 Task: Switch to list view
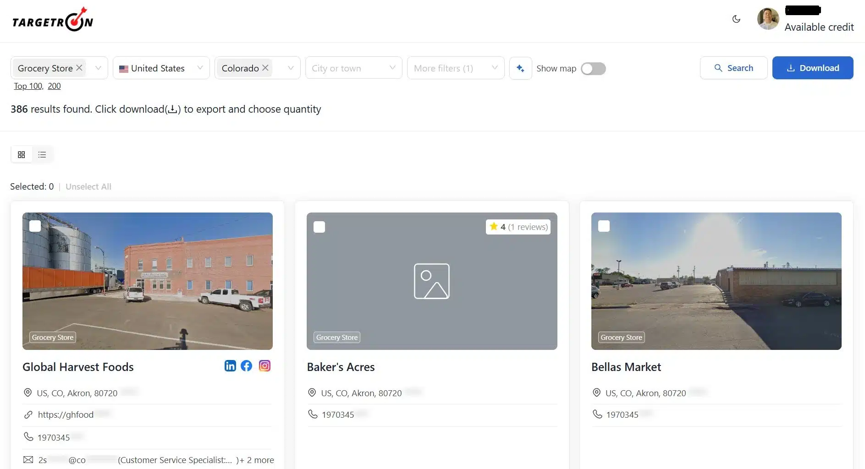[x=42, y=155]
